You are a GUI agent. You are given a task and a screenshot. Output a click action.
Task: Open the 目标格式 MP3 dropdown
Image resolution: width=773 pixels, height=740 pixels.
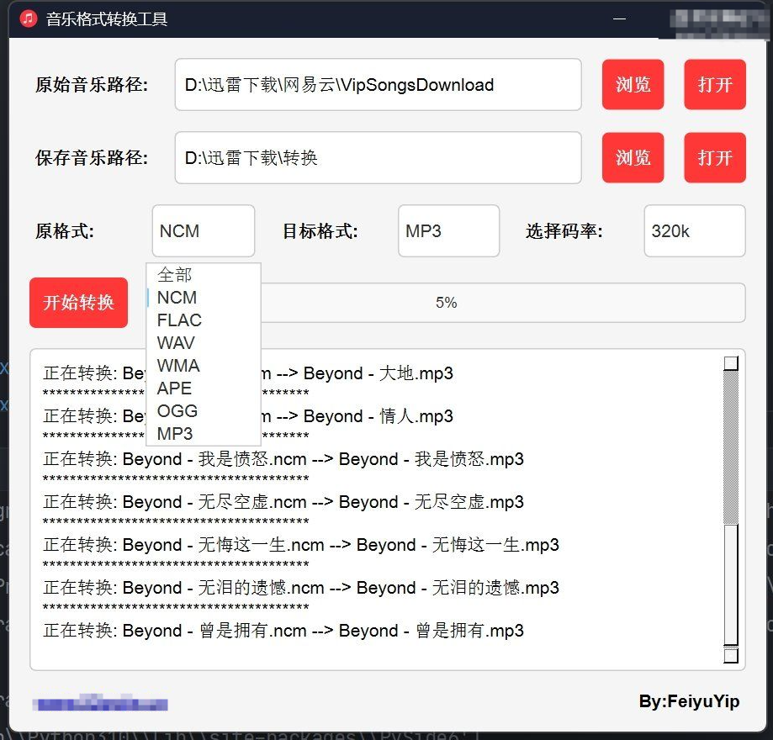pos(447,230)
